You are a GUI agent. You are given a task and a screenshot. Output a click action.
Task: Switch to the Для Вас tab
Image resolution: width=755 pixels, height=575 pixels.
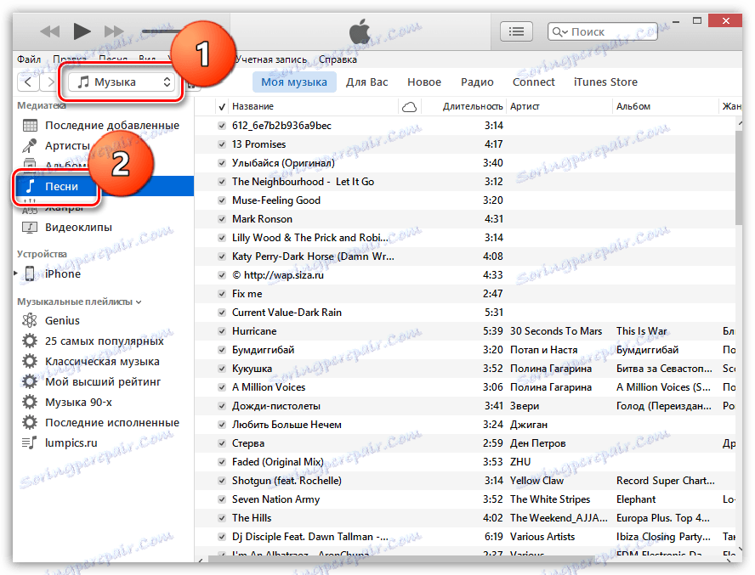(x=367, y=82)
